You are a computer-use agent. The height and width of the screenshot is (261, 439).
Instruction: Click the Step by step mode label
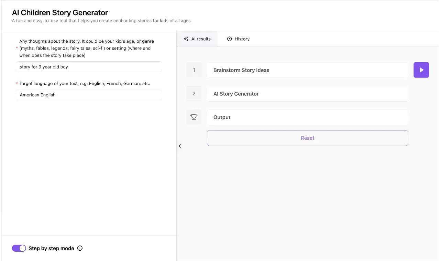[x=51, y=248]
